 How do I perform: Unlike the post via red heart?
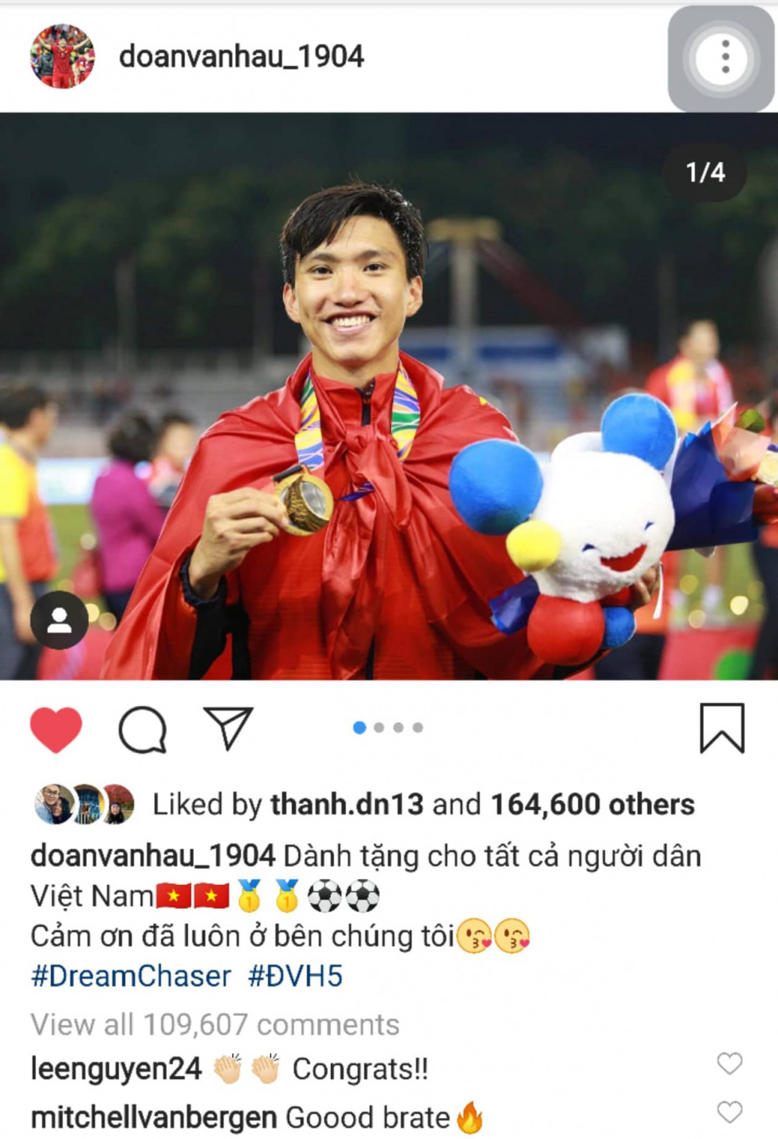(56, 729)
